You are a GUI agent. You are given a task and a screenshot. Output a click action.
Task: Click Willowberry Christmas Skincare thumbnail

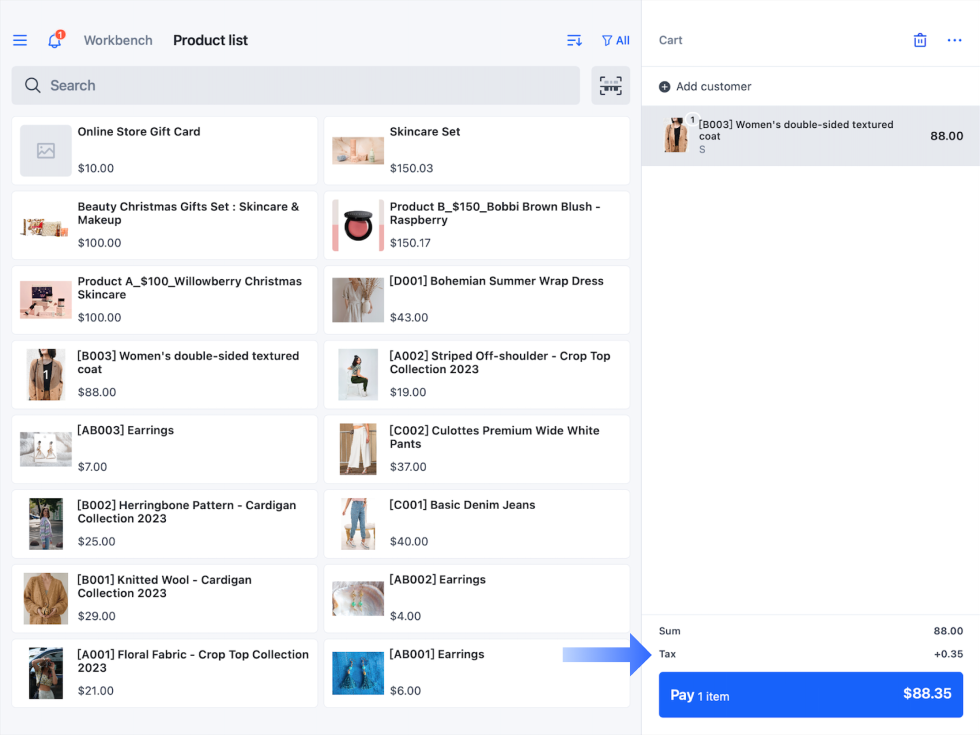coord(46,300)
